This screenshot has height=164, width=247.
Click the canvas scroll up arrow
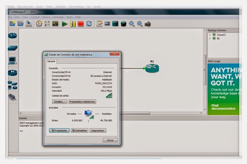(x=205, y=30)
